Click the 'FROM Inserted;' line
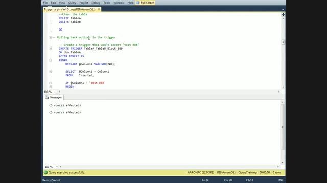This screenshot has height=183, width=327. pyautogui.click(x=80, y=75)
